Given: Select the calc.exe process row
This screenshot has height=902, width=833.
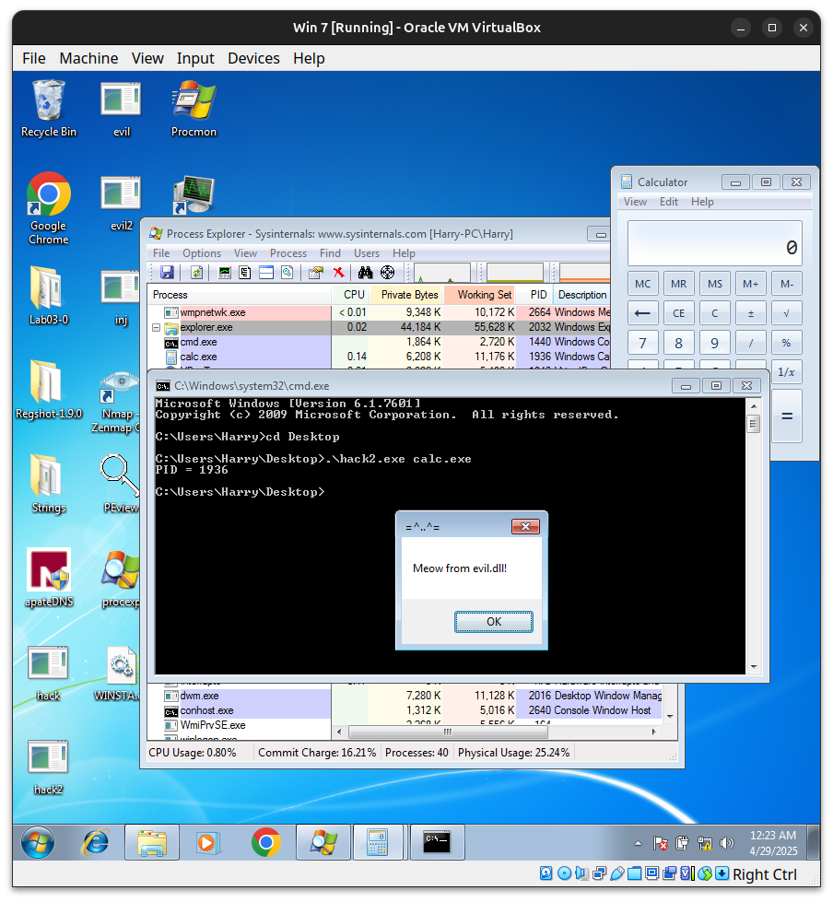Looking at the screenshot, I should 380,357.
